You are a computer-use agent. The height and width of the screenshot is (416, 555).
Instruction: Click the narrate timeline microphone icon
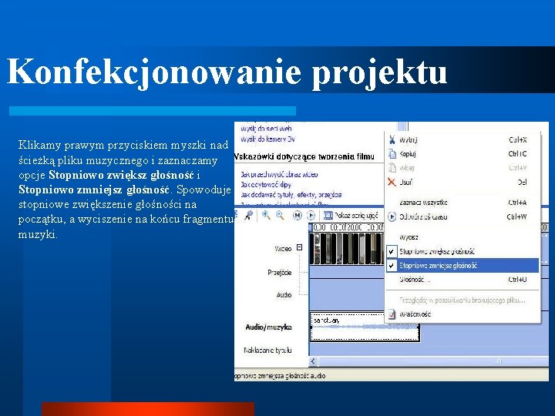tap(248, 215)
